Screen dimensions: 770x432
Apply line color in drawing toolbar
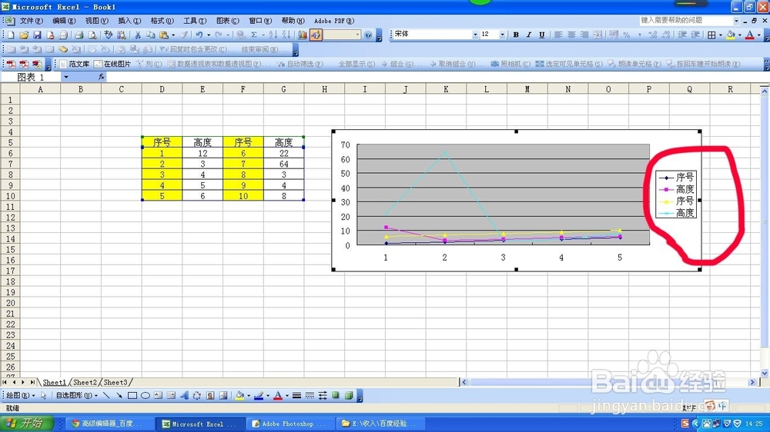[x=259, y=396]
